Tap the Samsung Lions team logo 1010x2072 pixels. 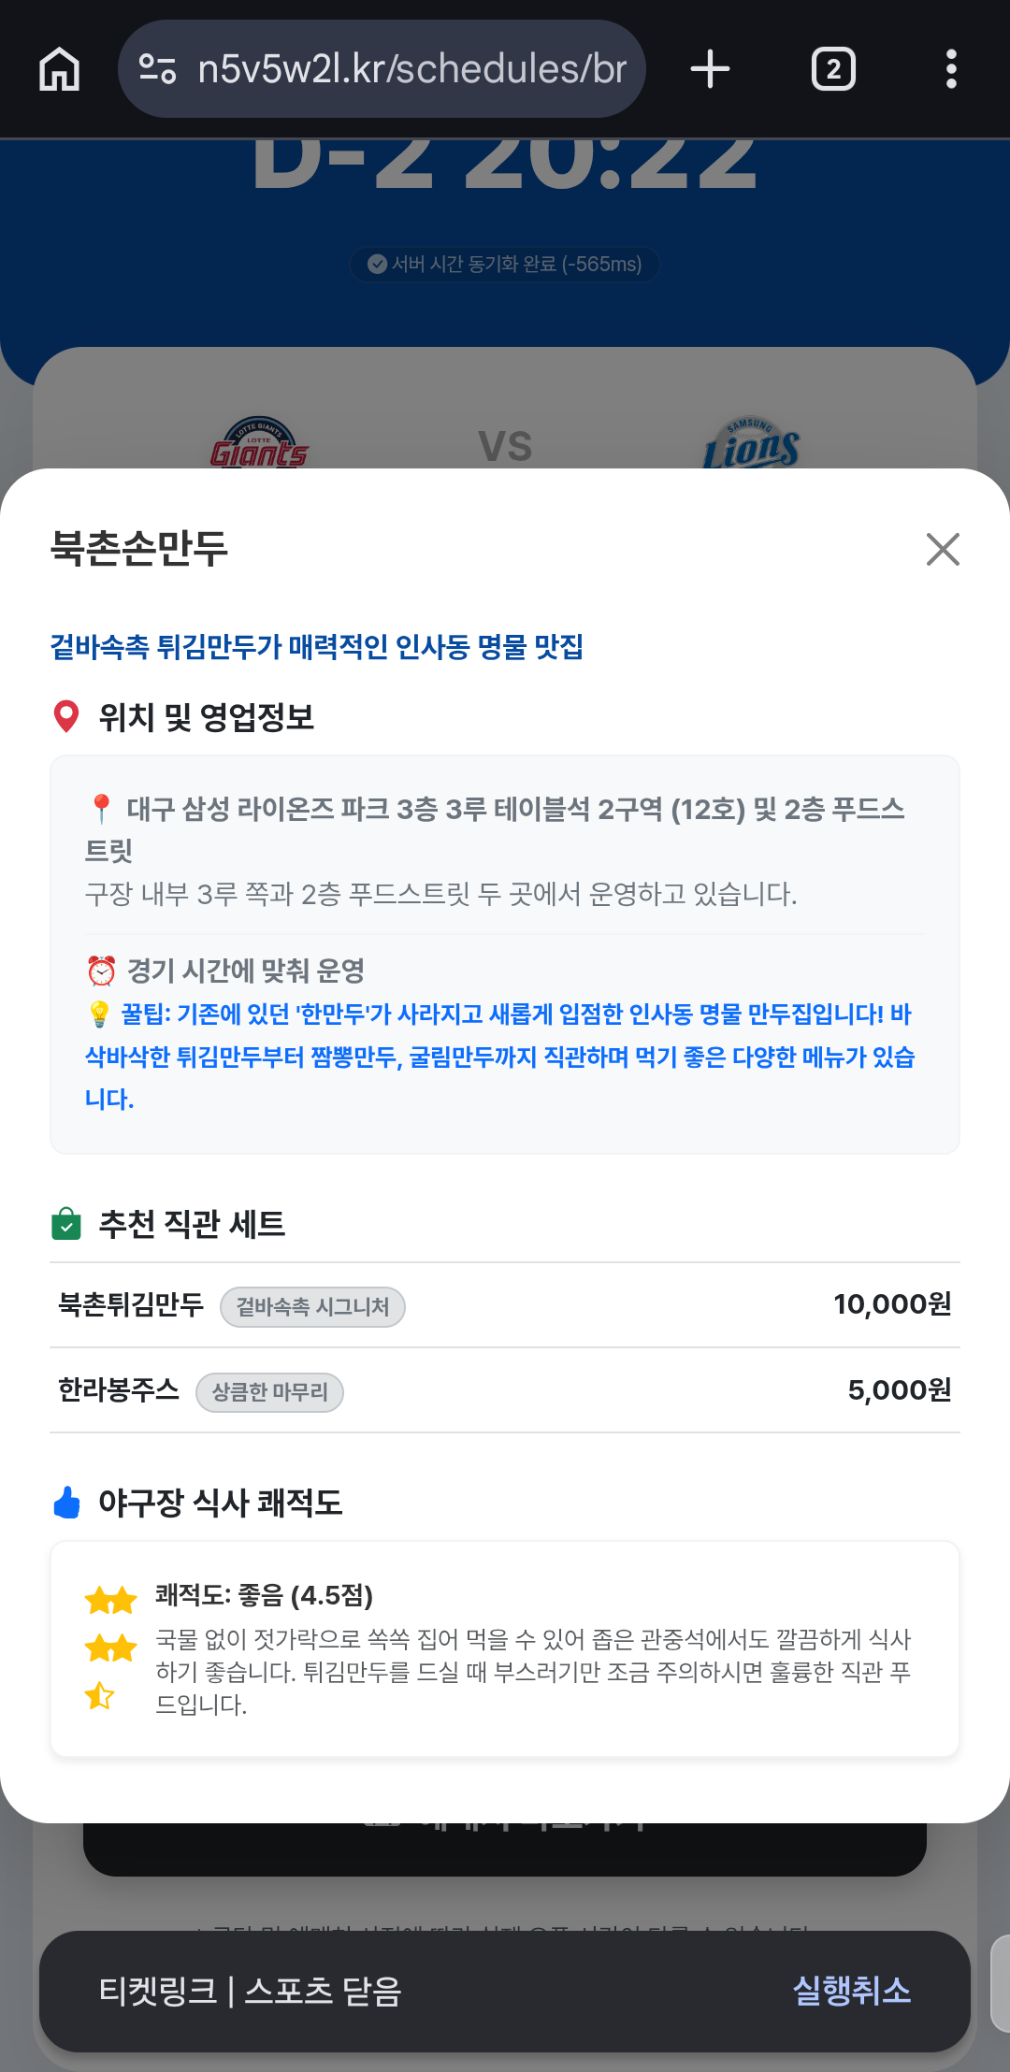click(751, 445)
